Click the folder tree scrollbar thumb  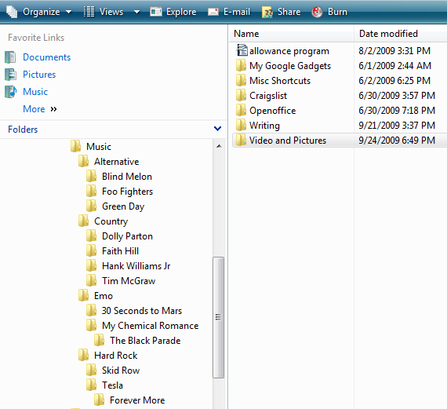(x=218, y=317)
